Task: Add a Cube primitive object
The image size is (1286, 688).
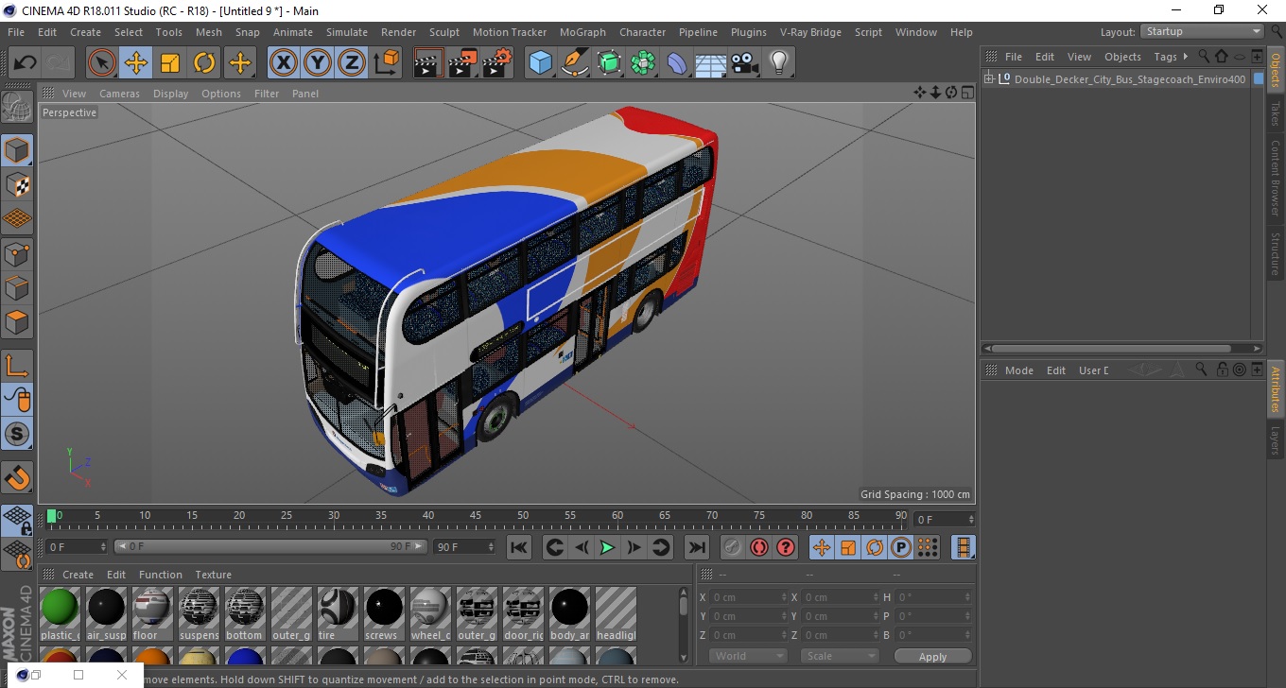Action: 540,63
